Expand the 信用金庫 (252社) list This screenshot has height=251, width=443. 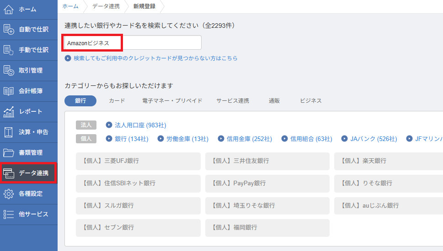[249, 139]
